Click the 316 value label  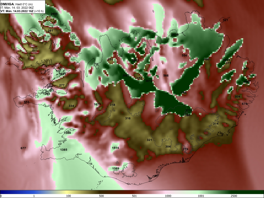128,118
